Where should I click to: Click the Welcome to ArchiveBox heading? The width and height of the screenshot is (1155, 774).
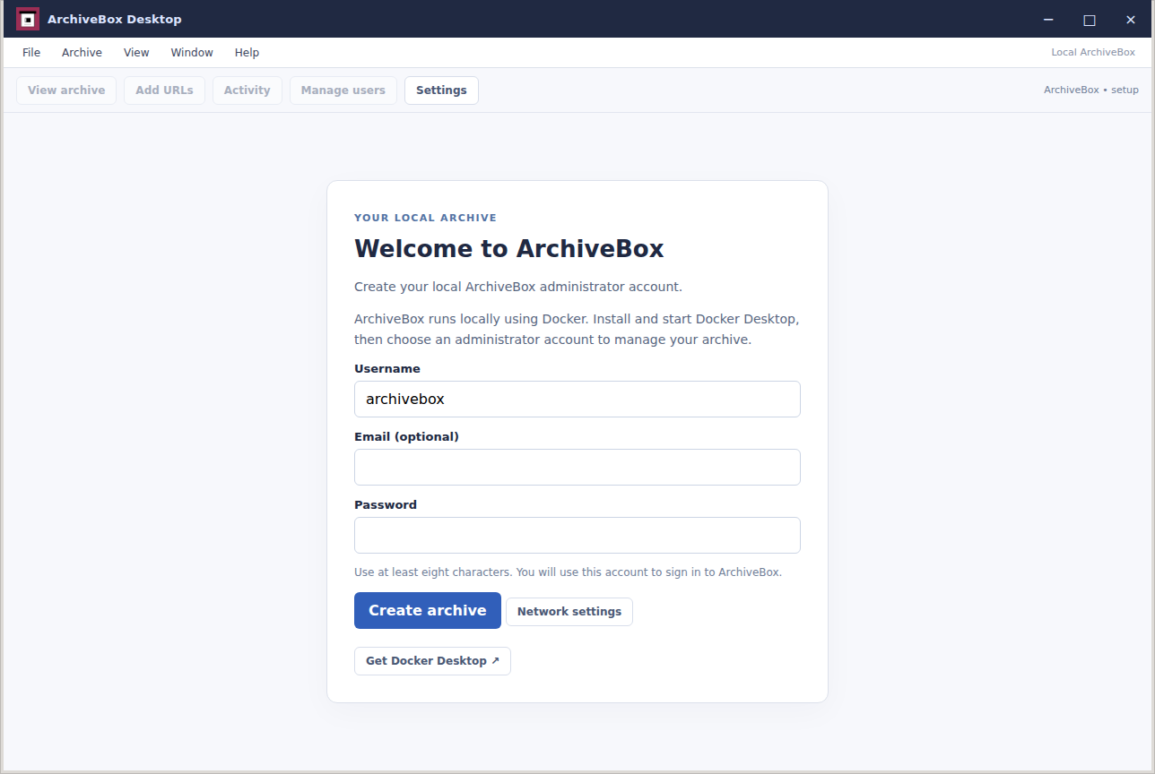(509, 248)
